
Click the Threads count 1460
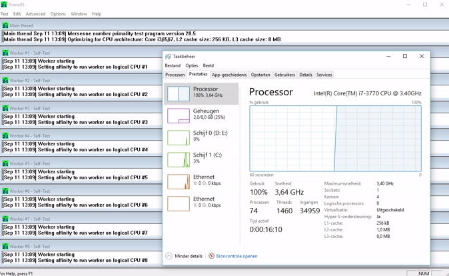pos(284,211)
